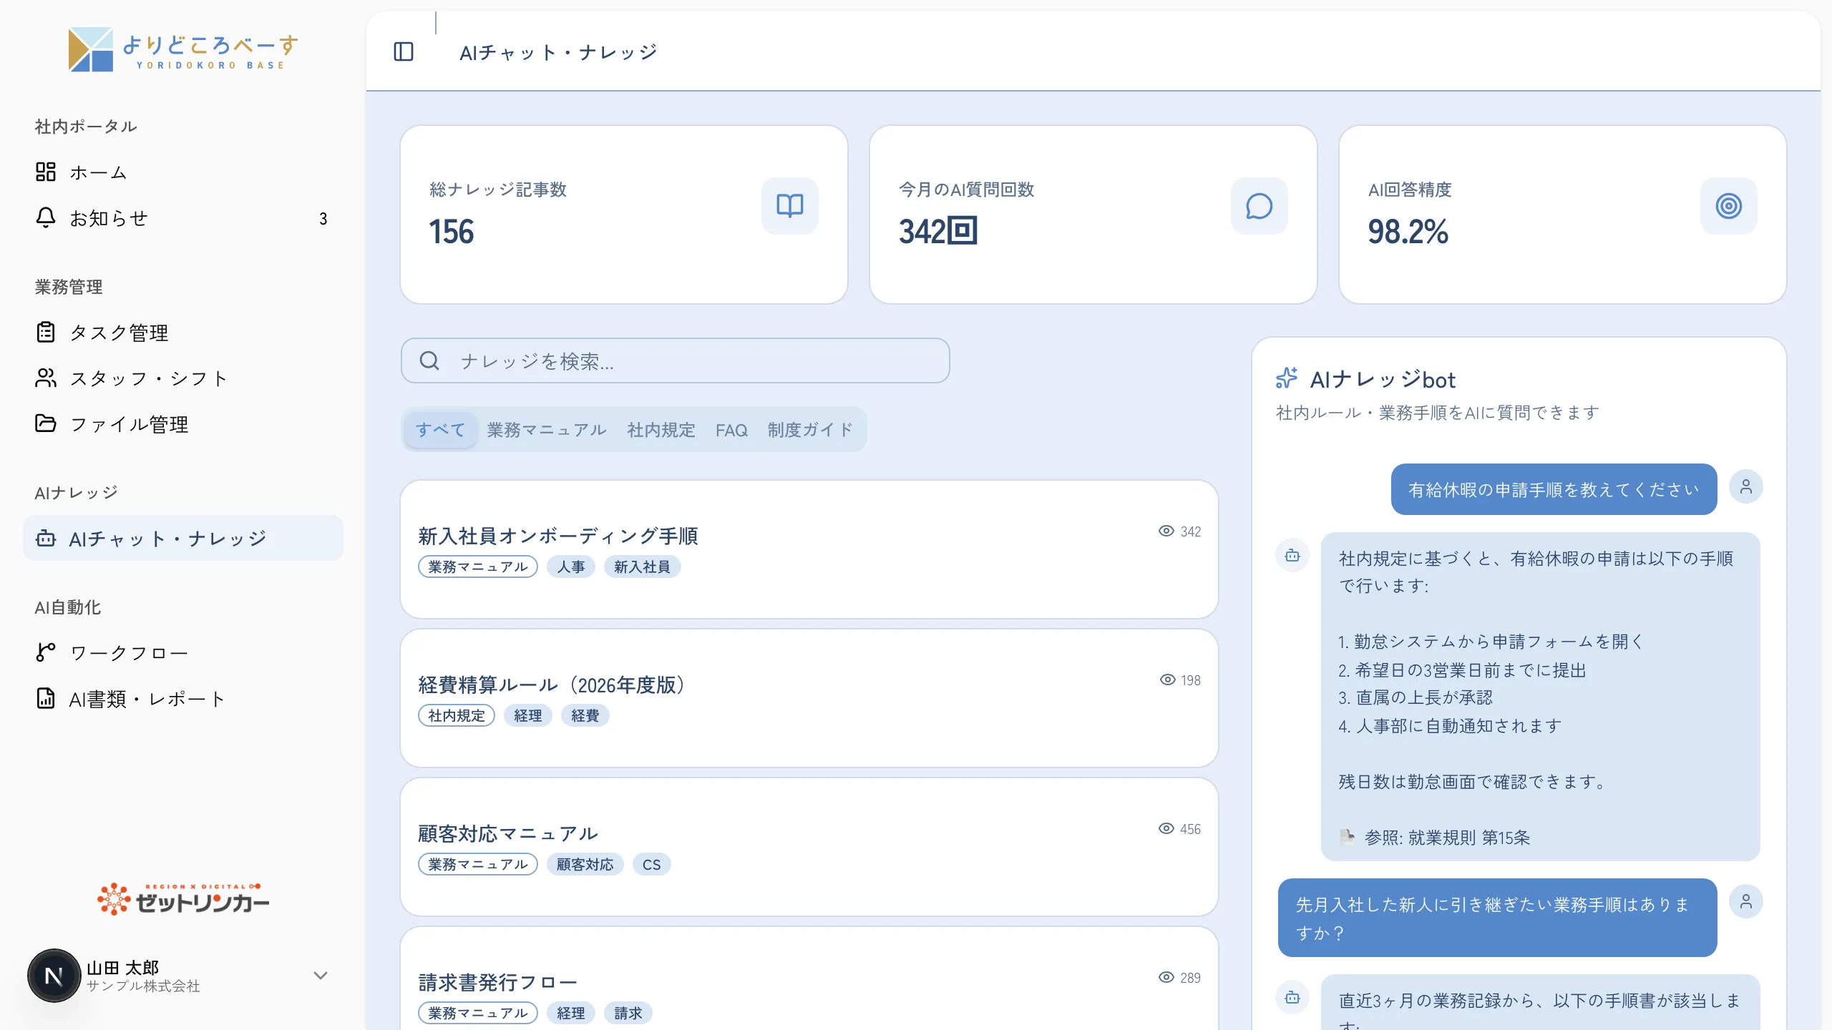Focus the ナレッジを検索 search field
The image size is (1832, 1030).
(x=675, y=360)
